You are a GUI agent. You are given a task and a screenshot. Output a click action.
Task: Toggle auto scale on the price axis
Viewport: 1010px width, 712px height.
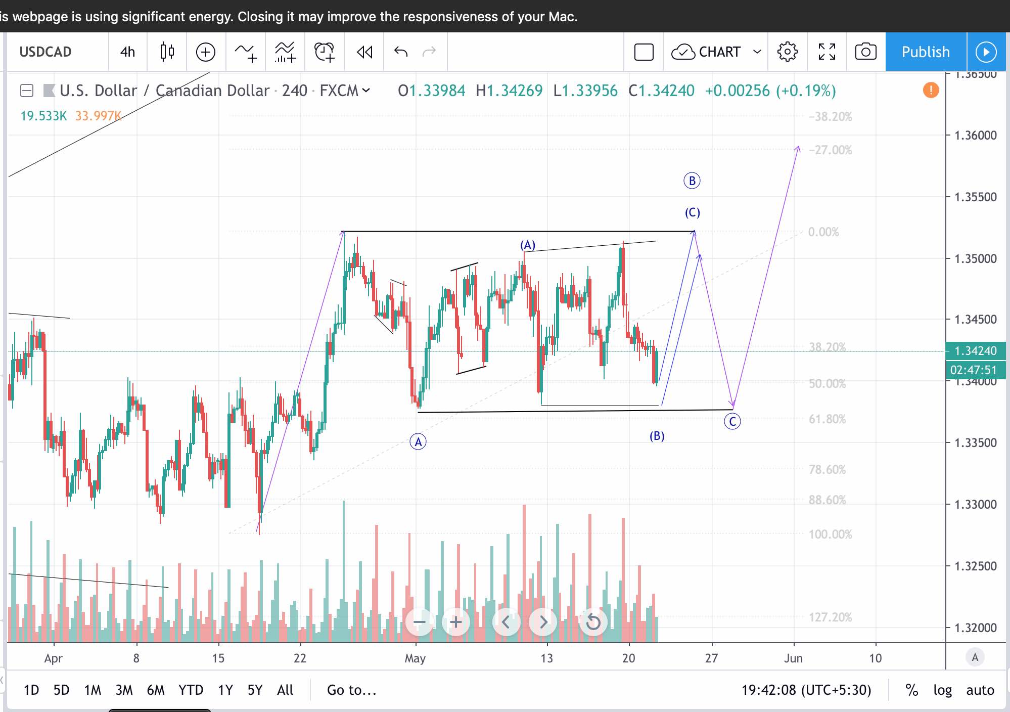(x=979, y=690)
